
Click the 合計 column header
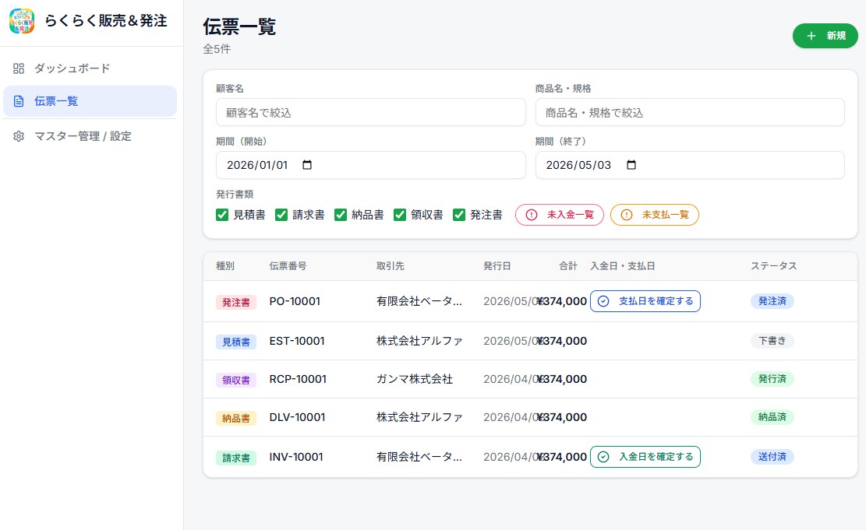[x=568, y=266]
